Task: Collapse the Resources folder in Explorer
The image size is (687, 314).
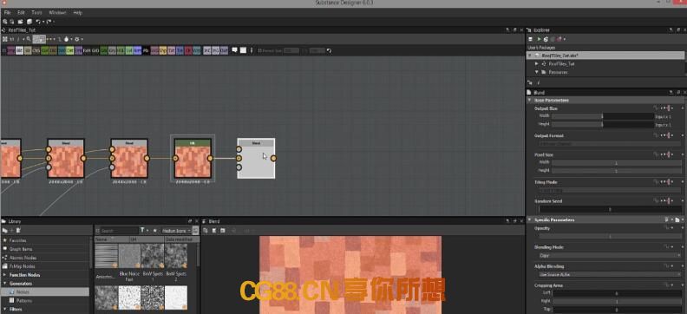Action: 537,72
